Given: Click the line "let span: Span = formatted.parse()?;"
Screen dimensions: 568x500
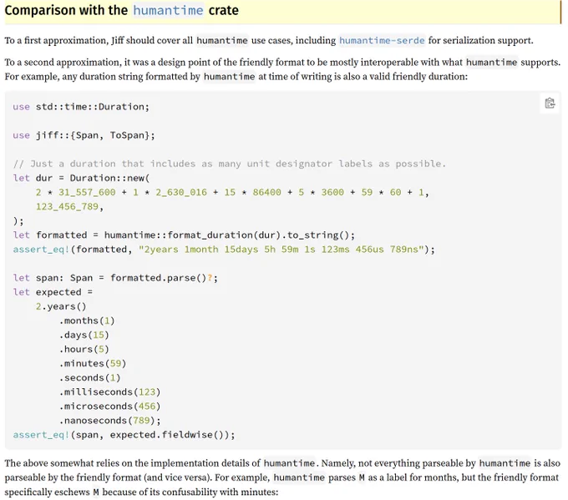Looking at the screenshot, I should (x=115, y=278).
